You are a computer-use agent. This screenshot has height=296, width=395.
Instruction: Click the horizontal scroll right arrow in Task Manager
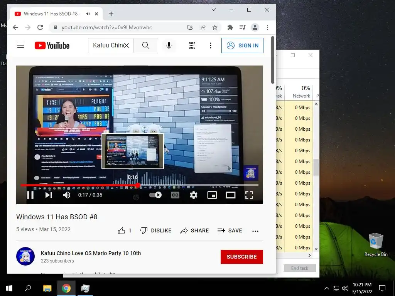click(310, 255)
